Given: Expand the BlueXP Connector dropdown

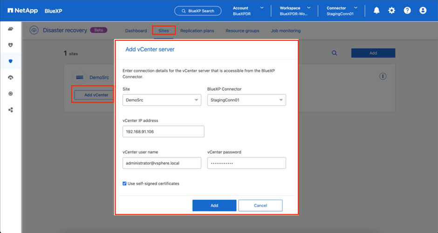Looking at the screenshot, I should coord(246,100).
